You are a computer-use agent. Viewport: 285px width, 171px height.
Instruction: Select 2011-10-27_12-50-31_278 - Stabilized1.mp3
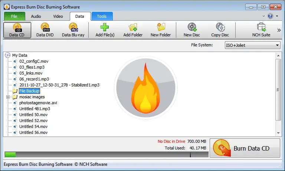pyautogui.click(x=59, y=85)
